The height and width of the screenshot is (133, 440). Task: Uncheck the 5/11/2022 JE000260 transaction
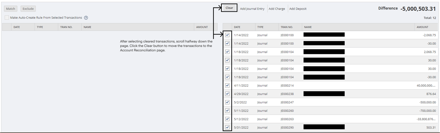click(227, 111)
